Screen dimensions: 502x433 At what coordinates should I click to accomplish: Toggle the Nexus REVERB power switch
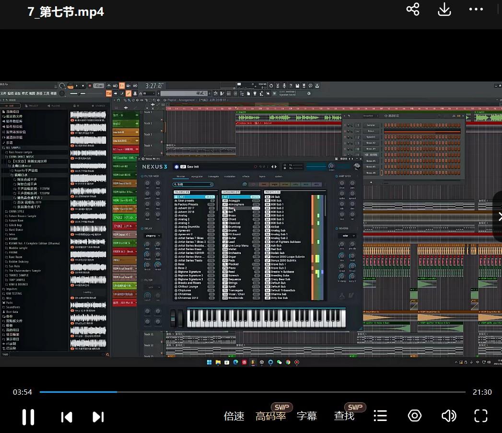click(337, 228)
